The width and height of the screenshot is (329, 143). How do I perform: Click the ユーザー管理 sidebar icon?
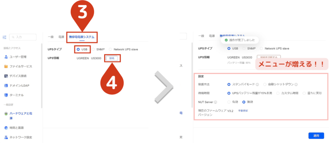[6, 57]
